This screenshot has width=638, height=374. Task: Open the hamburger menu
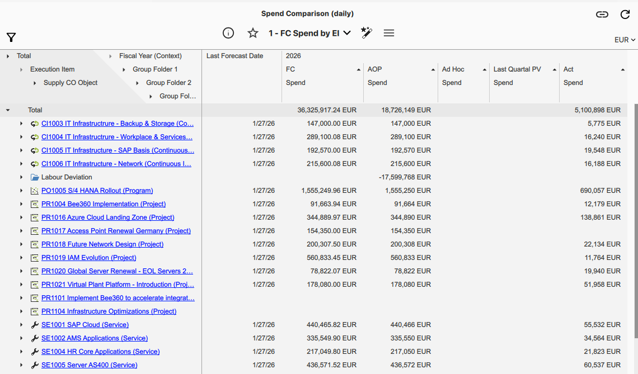pyautogui.click(x=389, y=33)
